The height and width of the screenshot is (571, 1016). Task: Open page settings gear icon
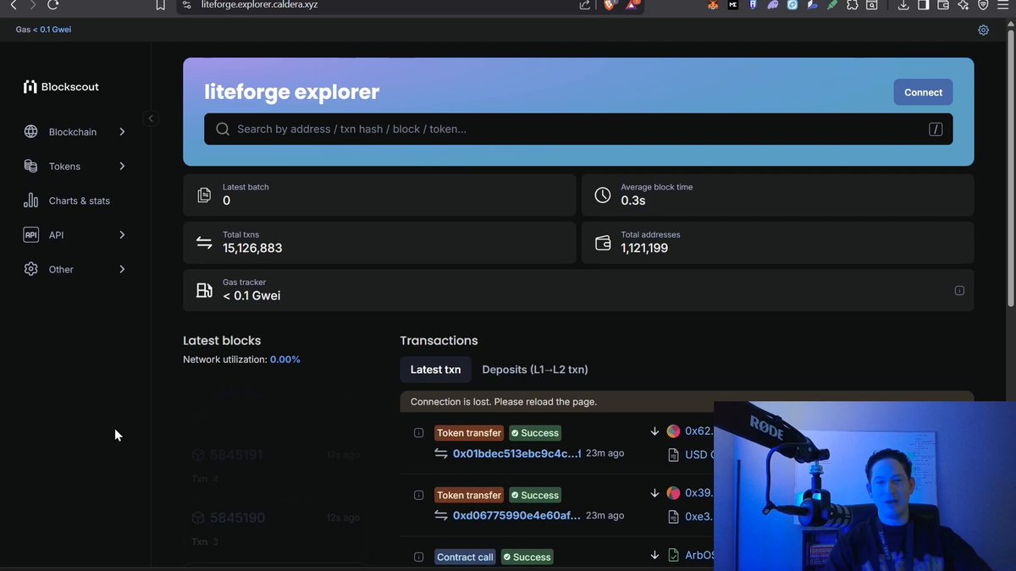tap(983, 30)
